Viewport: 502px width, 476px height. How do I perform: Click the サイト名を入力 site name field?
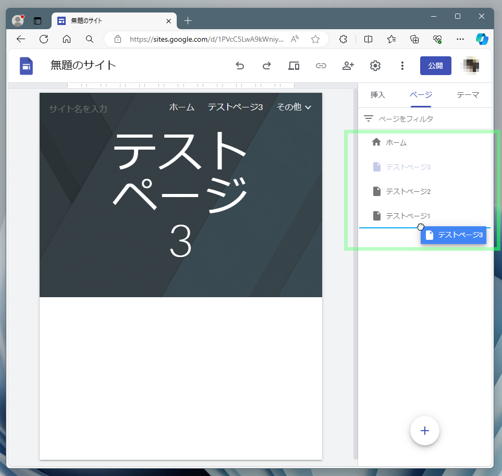78,109
